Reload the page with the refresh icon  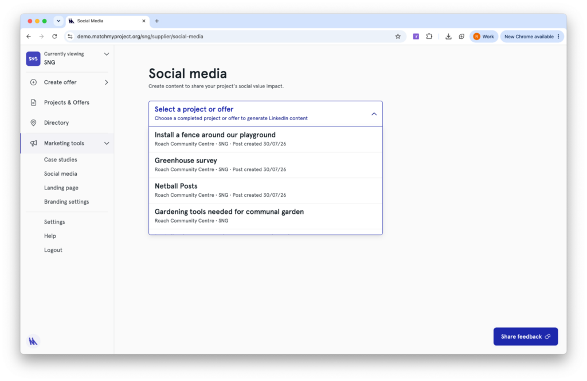pos(54,37)
